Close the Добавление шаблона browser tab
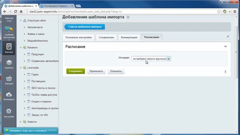This screenshot has width=240, height=135. pyautogui.click(x=36, y=6)
